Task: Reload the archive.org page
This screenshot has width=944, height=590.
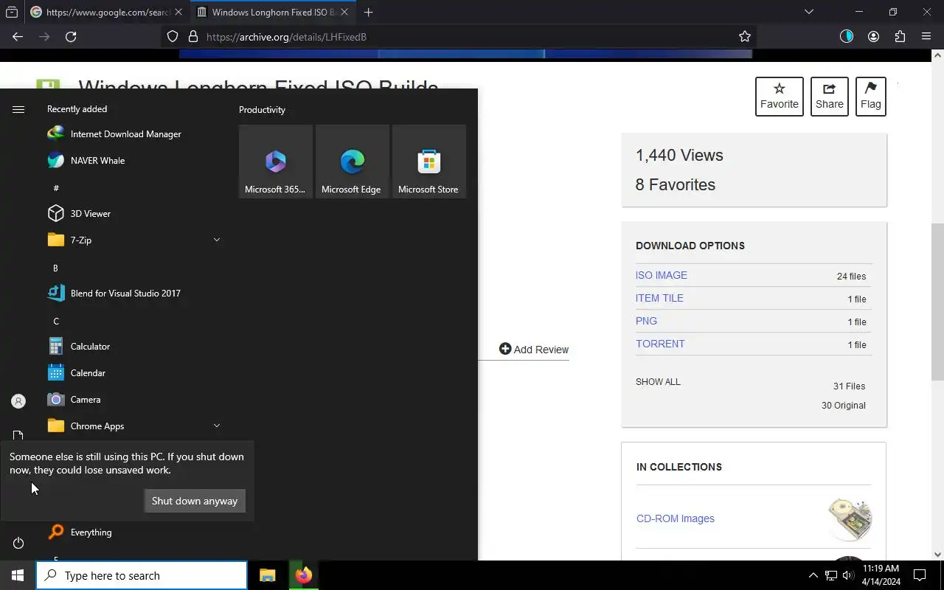Action: pyautogui.click(x=71, y=36)
